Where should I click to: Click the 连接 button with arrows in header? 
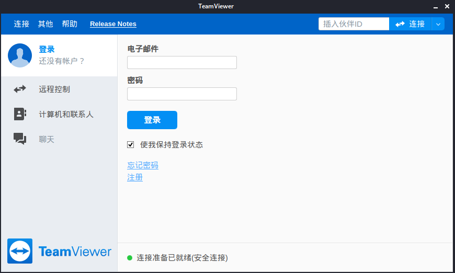411,24
